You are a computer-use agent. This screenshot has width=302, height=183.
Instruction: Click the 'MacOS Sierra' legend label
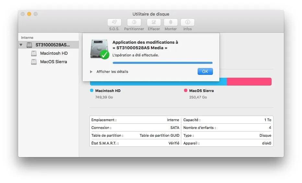pyautogui.click(x=202, y=91)
